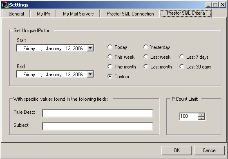Screen dimensions: 228x159
Task: Focus the Subject text field
Action: (98, 126)
